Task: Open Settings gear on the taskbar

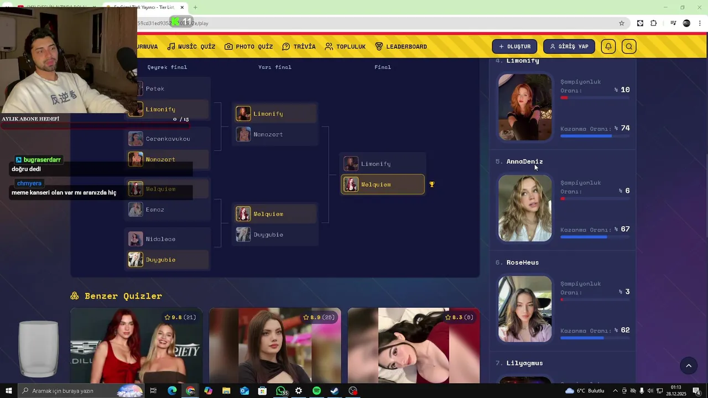Action: [x=299, y=391]
